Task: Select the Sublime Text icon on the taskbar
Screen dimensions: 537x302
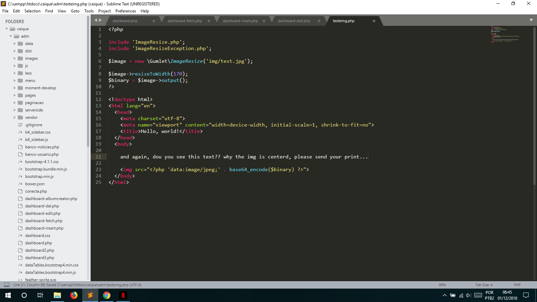Action: coord(90,295)
